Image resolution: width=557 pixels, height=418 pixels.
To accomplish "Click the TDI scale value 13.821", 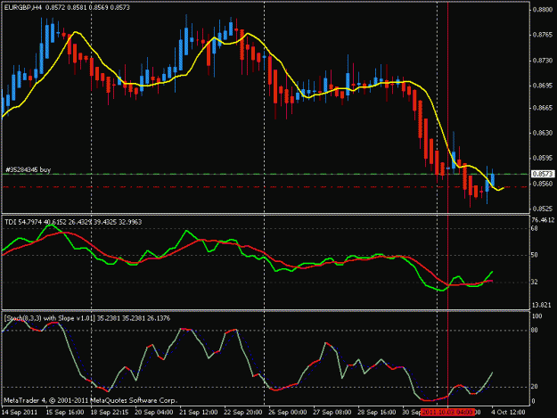I will point(541,305).
